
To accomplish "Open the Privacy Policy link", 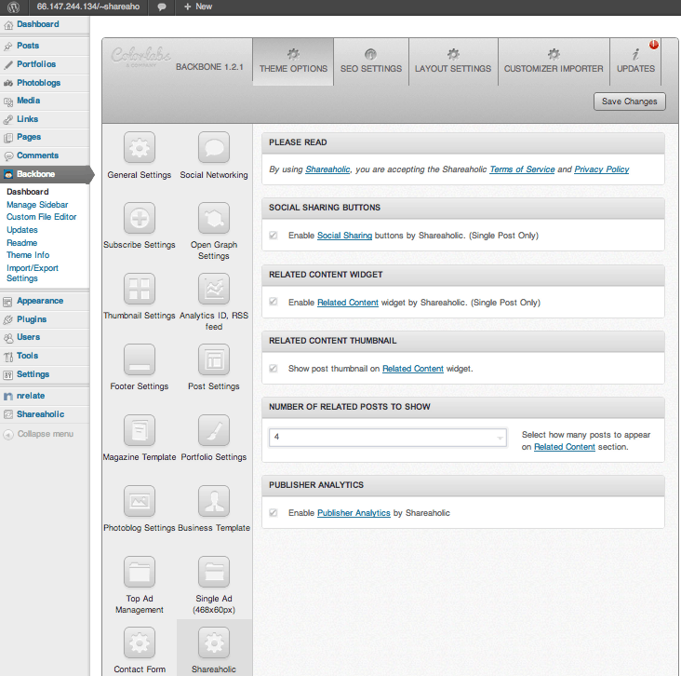I will click(x=602, y=169).
